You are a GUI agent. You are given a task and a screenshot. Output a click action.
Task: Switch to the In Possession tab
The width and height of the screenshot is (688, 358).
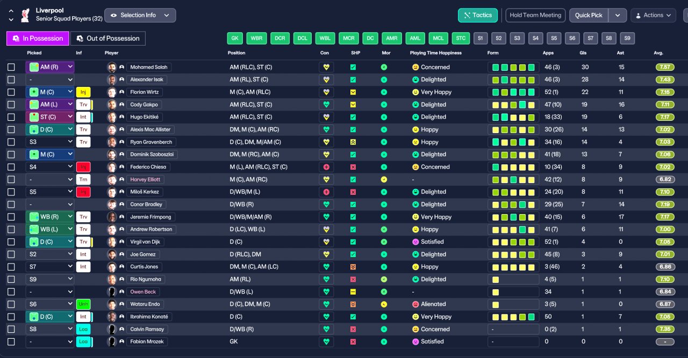coord(38,38)
